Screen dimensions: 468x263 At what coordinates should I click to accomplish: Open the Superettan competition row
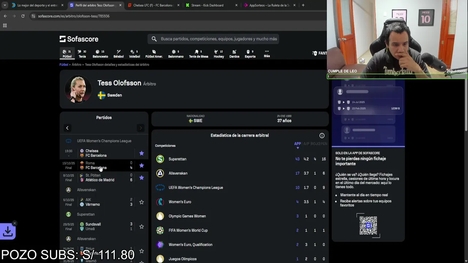point(240,159)
